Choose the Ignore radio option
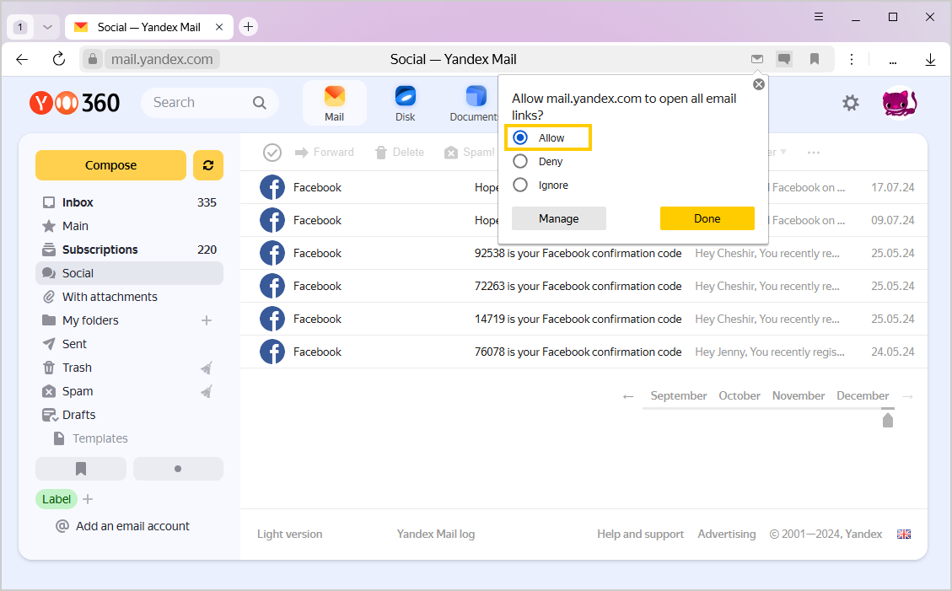 (520, 185)
